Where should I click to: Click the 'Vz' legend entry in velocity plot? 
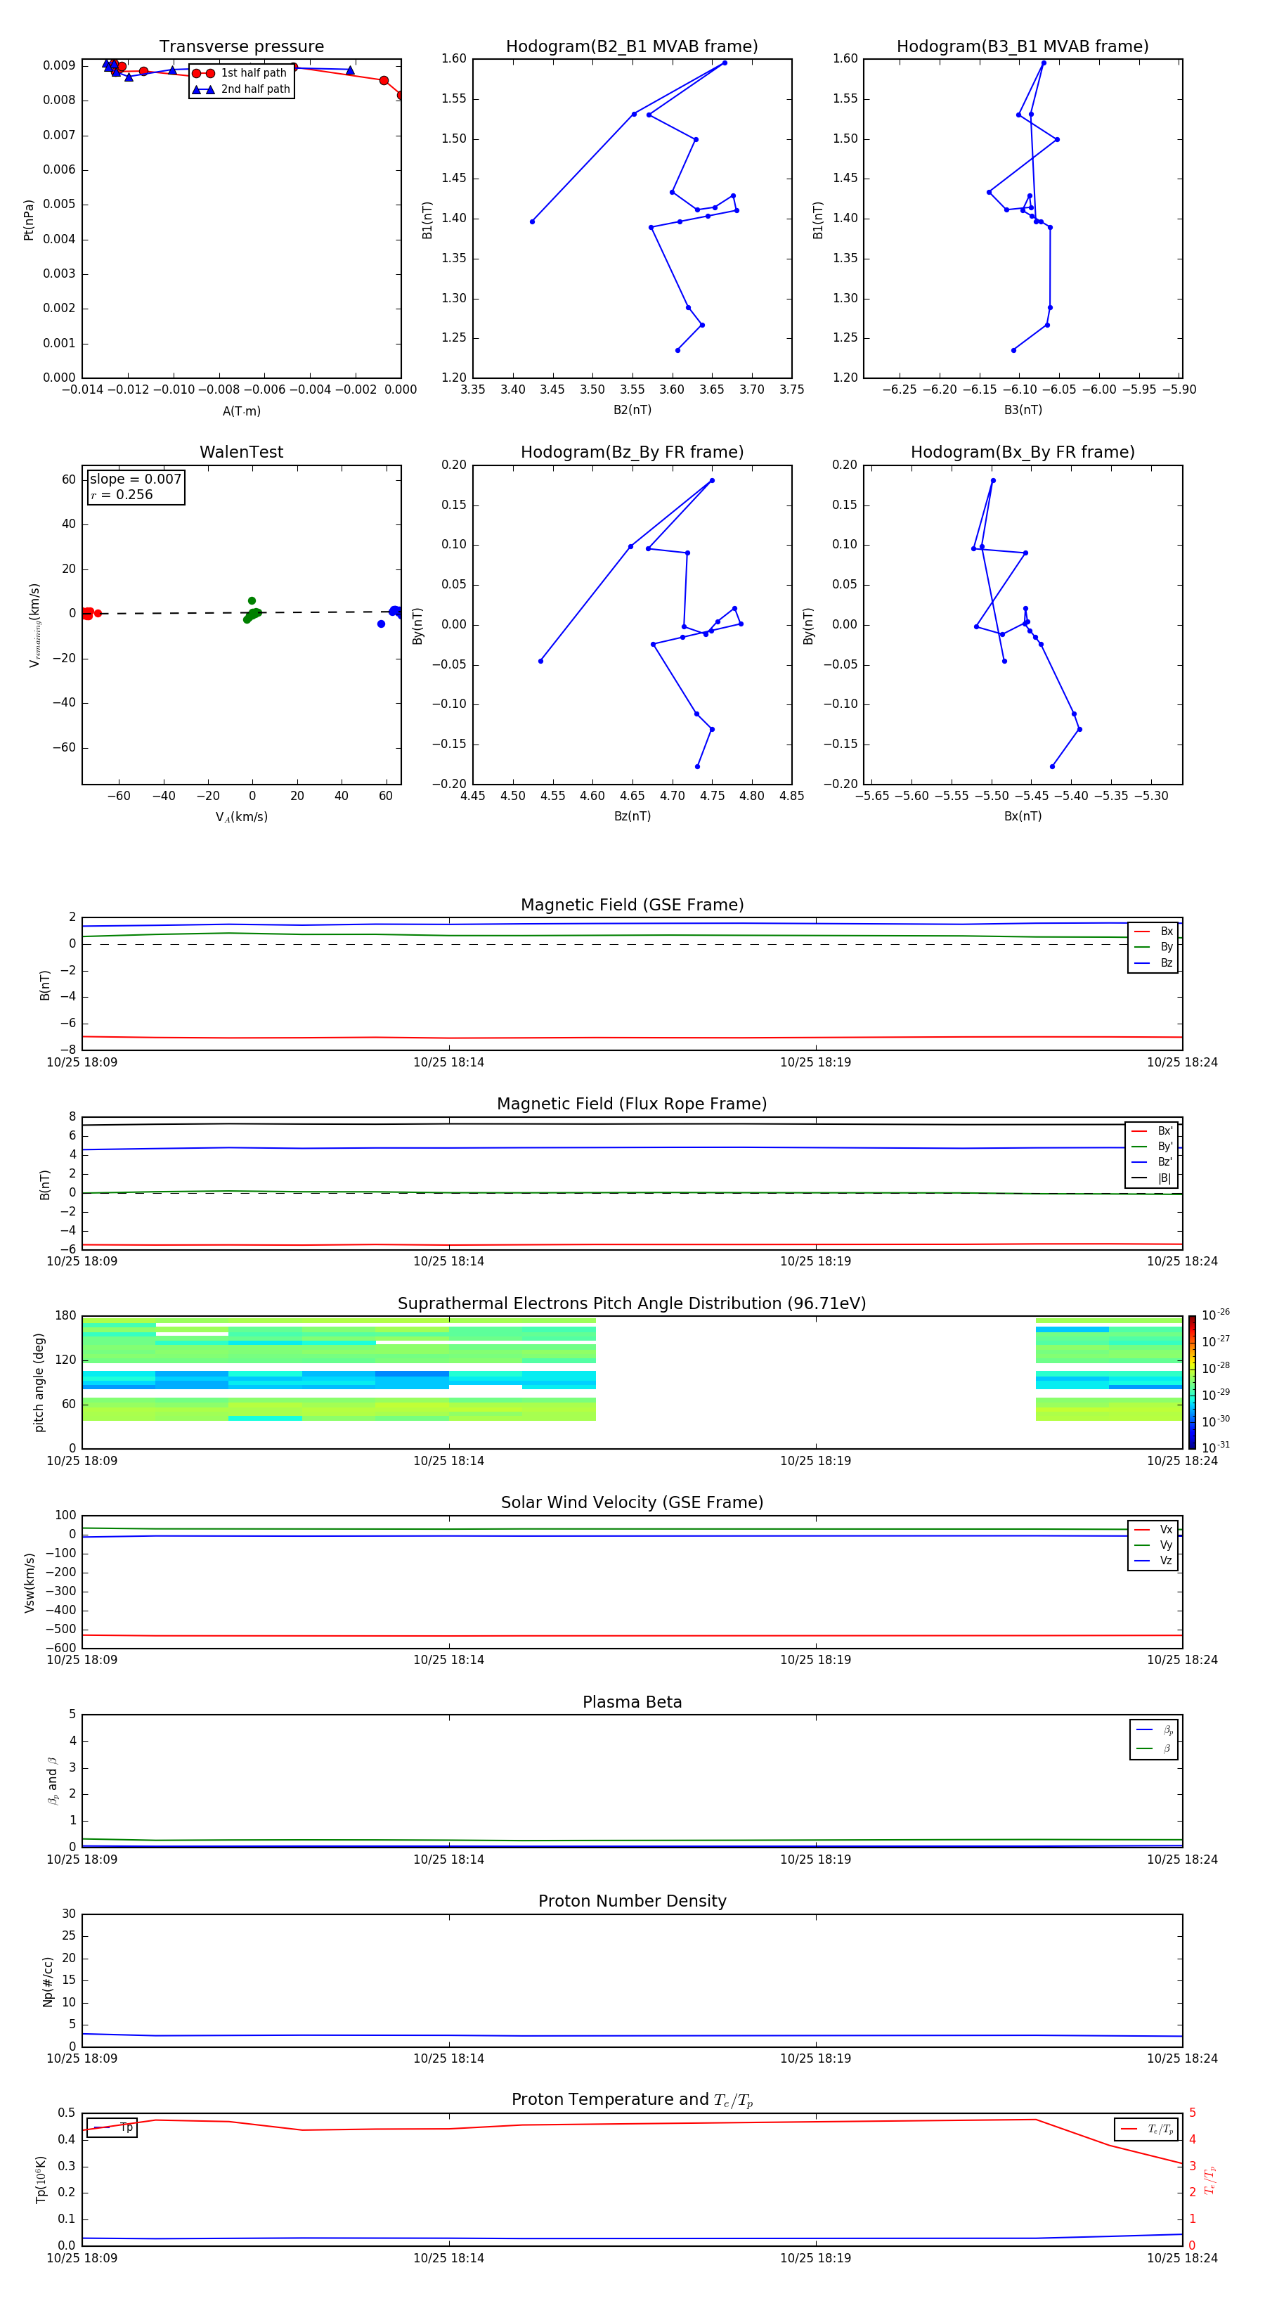(x=1153, y=1561)
